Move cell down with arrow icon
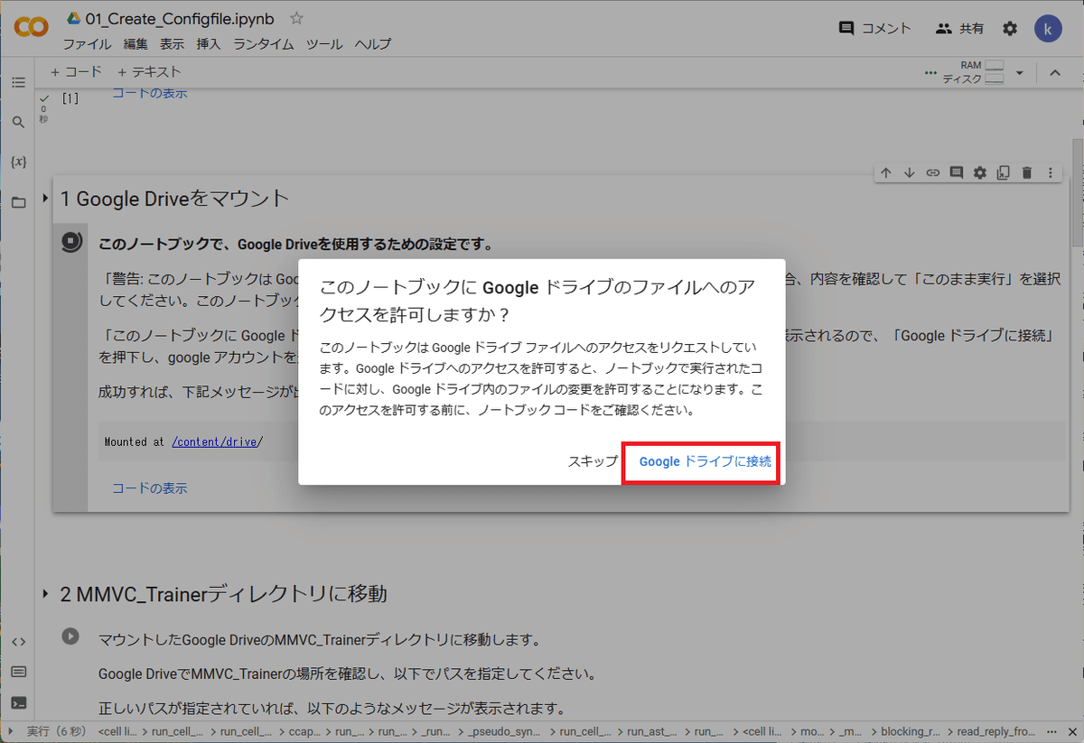Image resolution: width=1084 pixels, height=743 pixels. pos(910,172)
